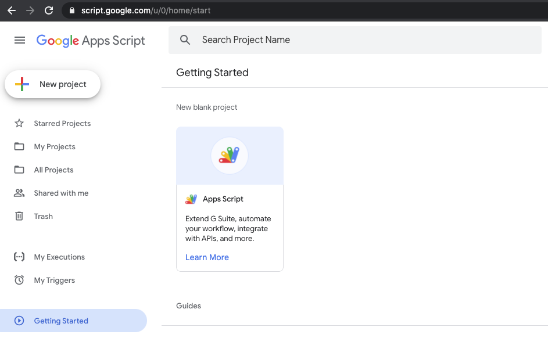Follow the Learn More link
548x338 pixels.
click(207, 257)
